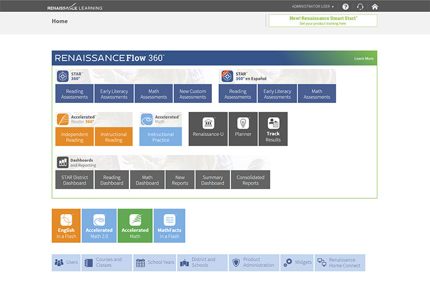Open Español Early Literacy Assessments tile
The height and width of the screenshot is (286, 430).
(x=277, y=93)
